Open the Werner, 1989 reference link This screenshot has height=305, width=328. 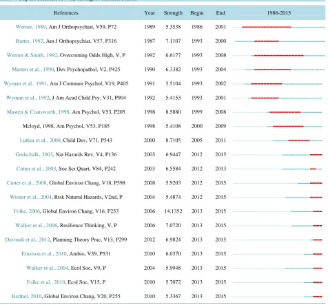[x=31, y=27]
